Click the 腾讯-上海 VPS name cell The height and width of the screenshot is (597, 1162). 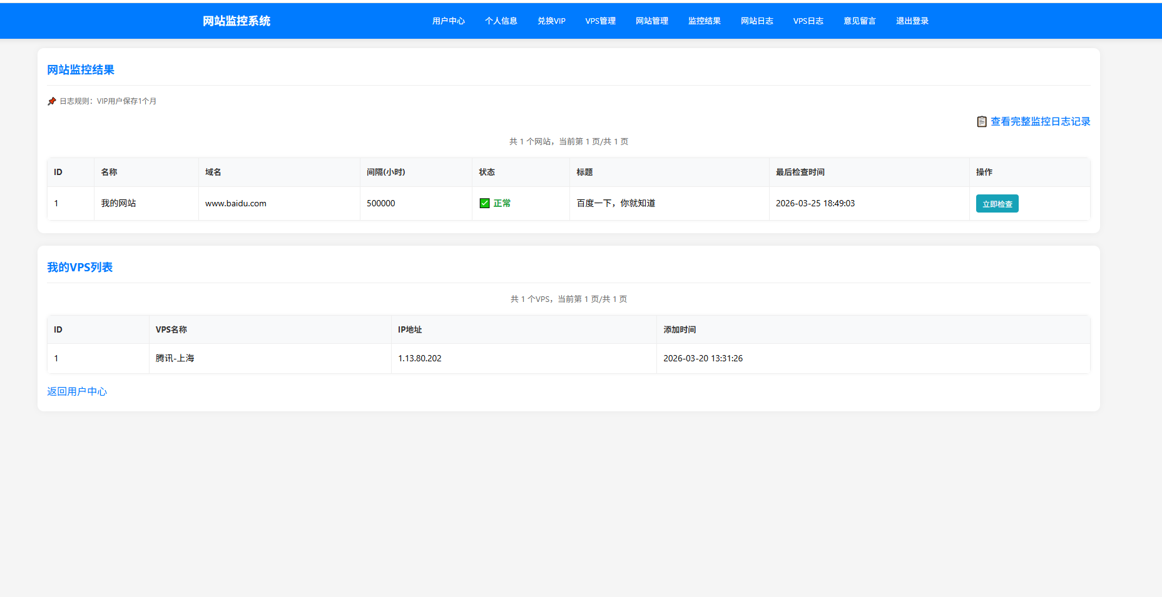(x=175, y=358)
